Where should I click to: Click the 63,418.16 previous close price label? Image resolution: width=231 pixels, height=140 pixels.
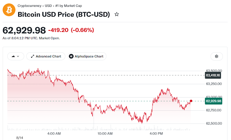213,75
